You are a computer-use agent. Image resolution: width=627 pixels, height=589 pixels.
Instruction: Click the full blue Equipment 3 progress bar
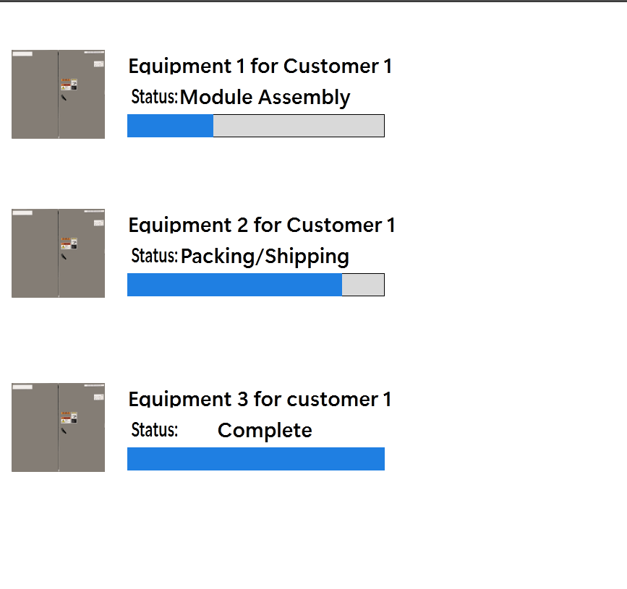256,459
